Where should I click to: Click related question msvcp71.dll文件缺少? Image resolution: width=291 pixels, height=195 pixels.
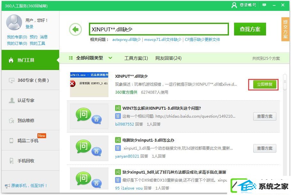click(x=163, y=40)
